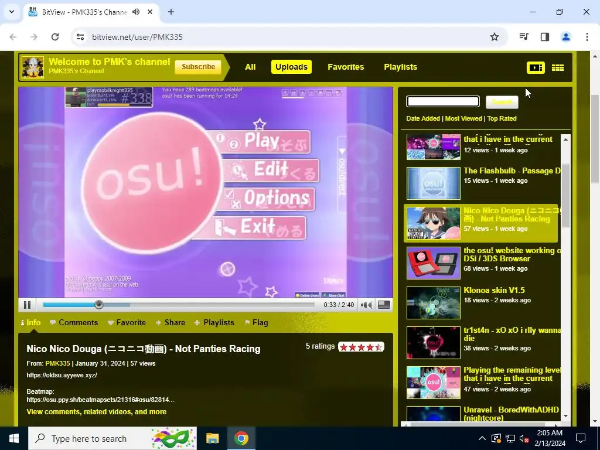600x450 pixels.
Task: Click Unravel - BoredWithADHD title
Action: (x=511, y=414)
